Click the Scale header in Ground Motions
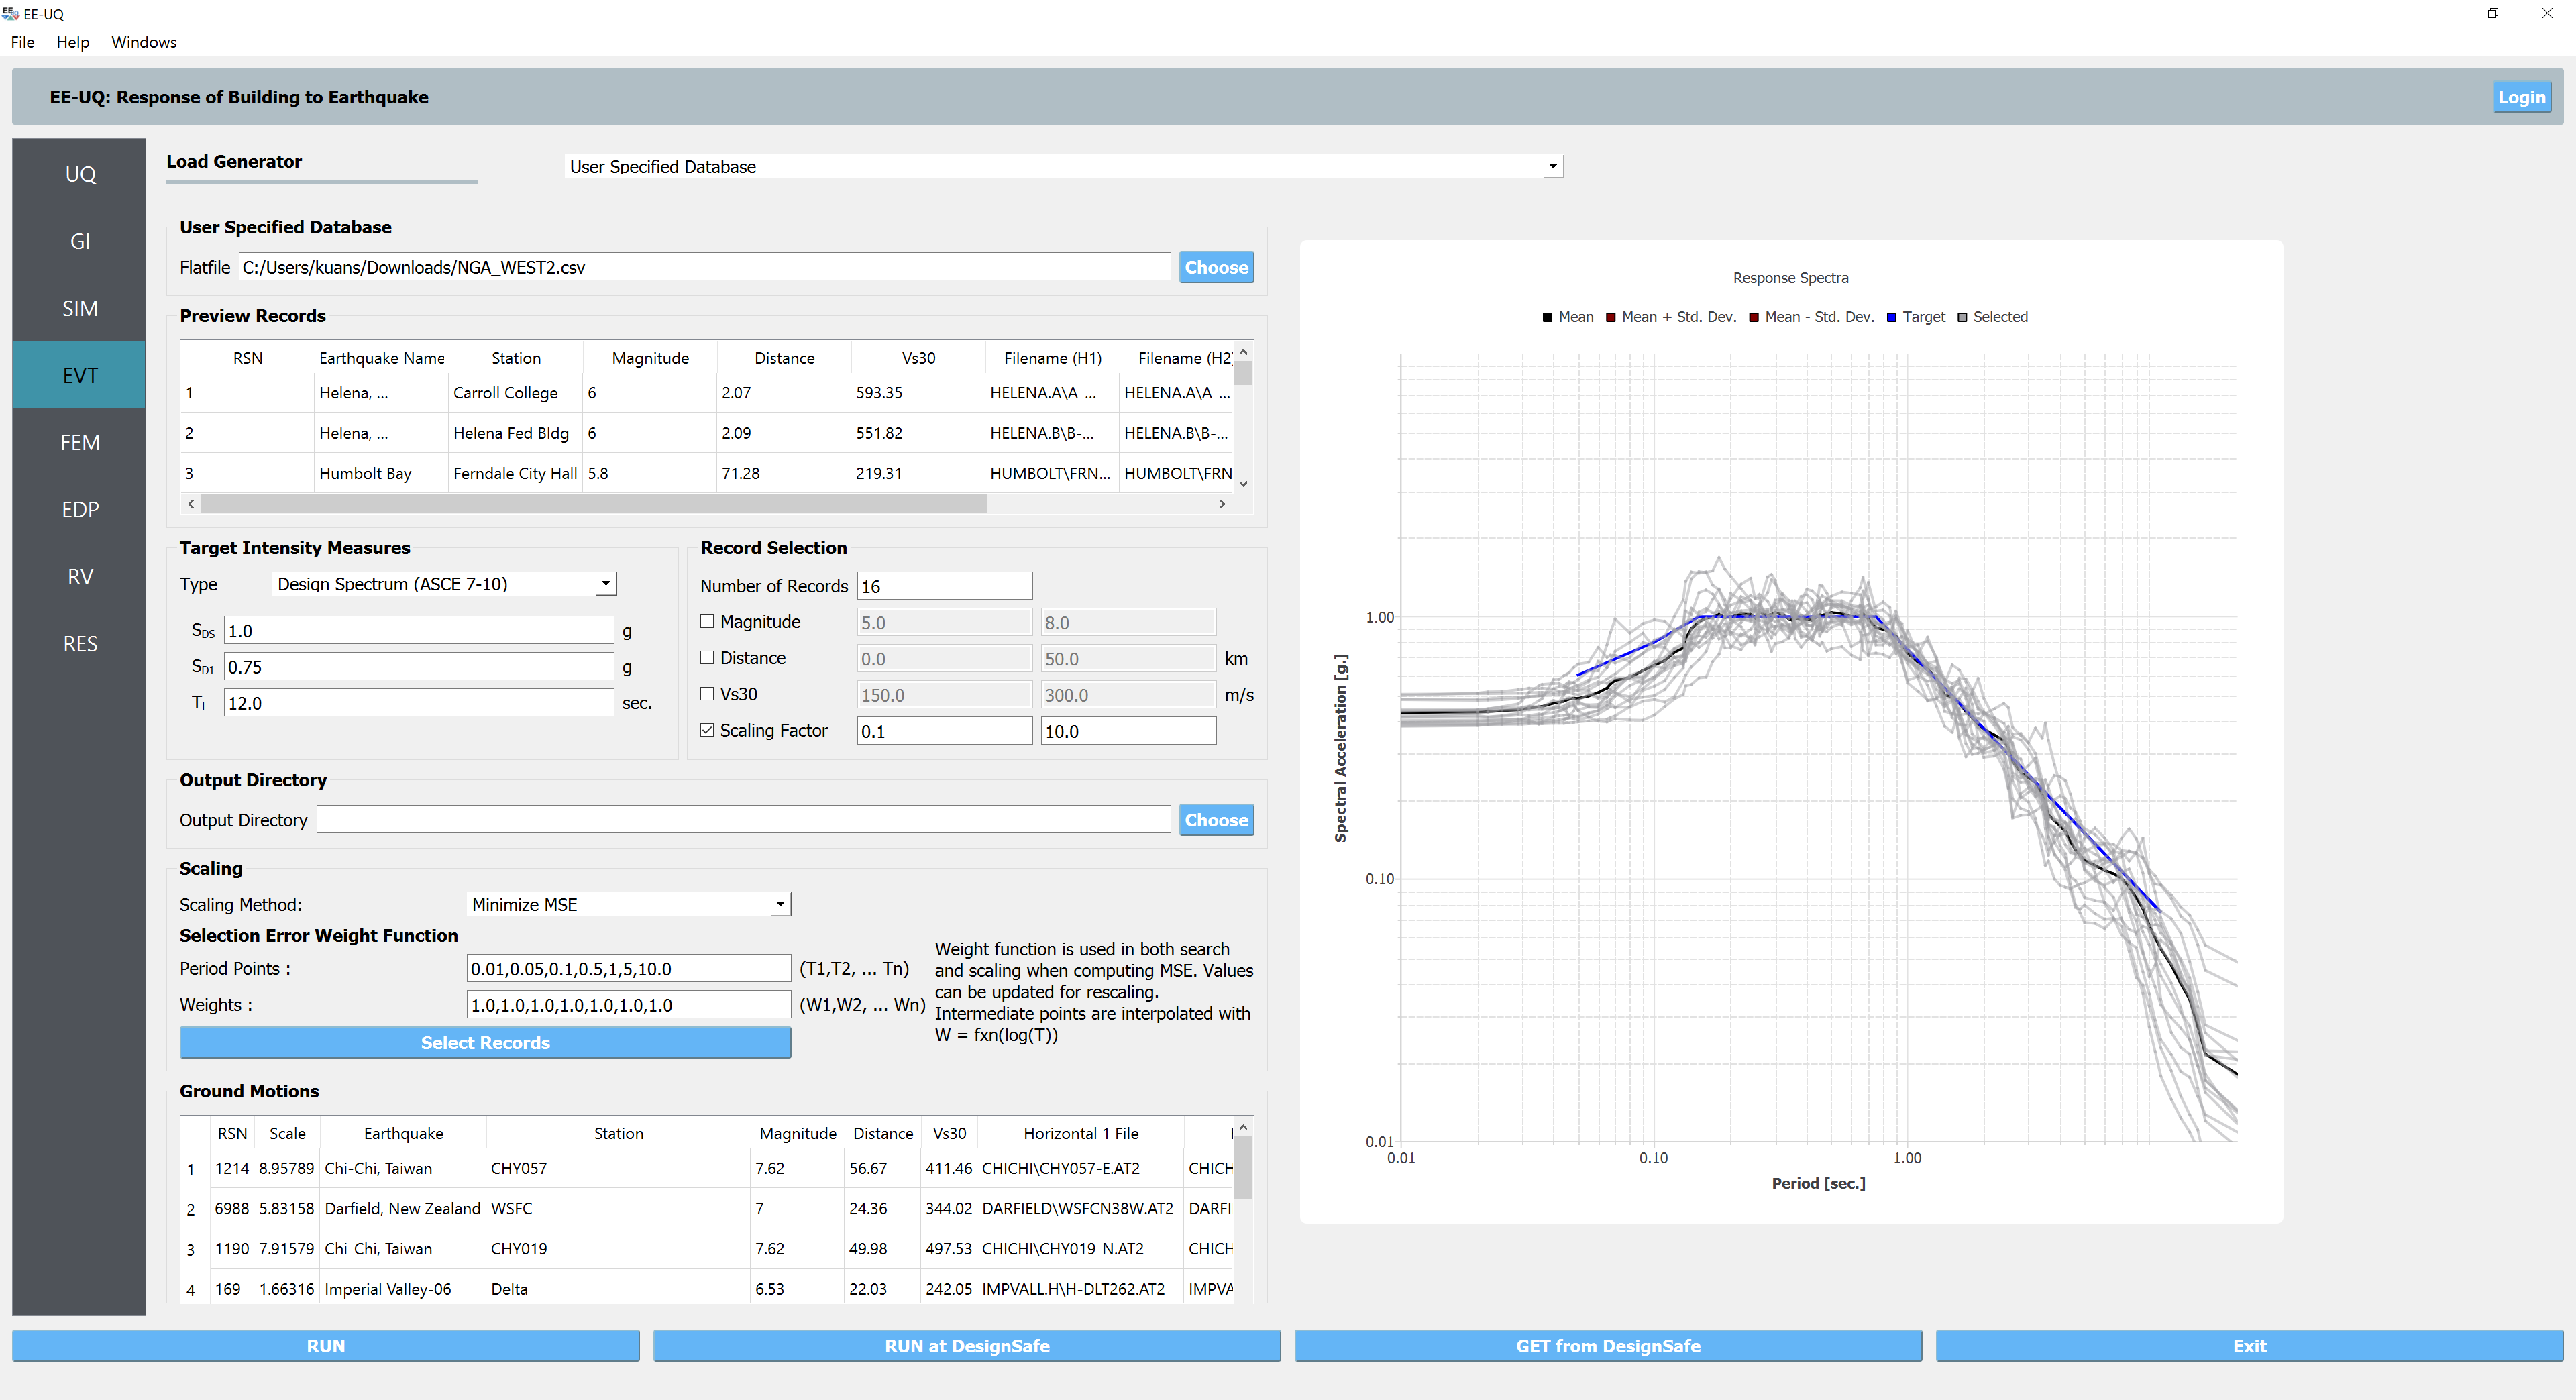The height and width of the screenshot is (1400, 2576). tap(287, 1133)
